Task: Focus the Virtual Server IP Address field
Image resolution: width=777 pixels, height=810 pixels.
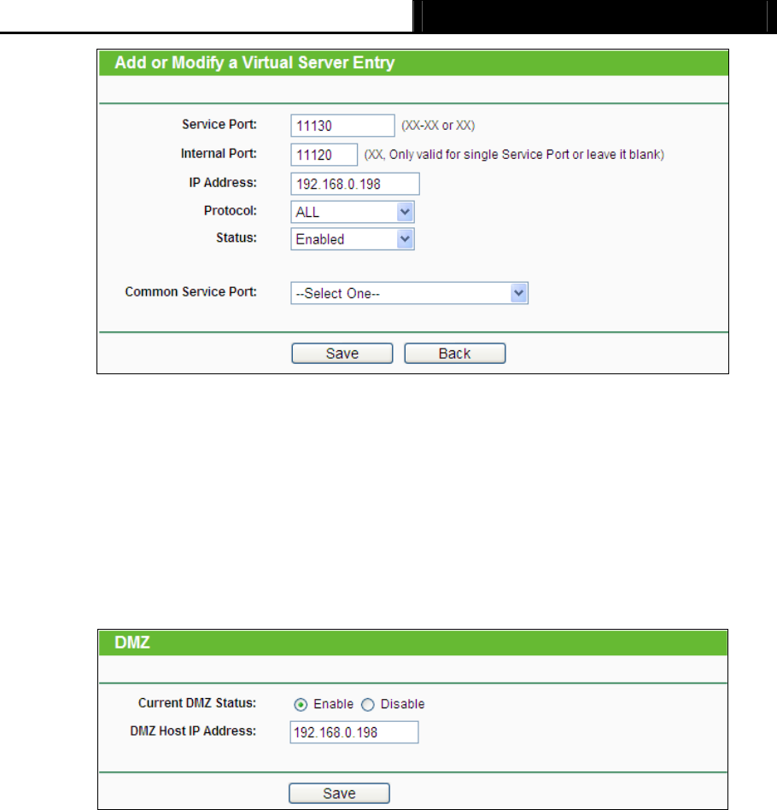Action: coord(354,184)
